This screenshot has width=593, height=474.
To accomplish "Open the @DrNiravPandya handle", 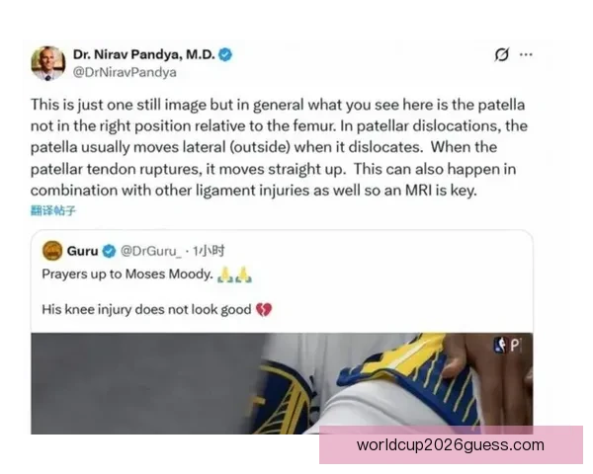I will [x=125, y=72].
